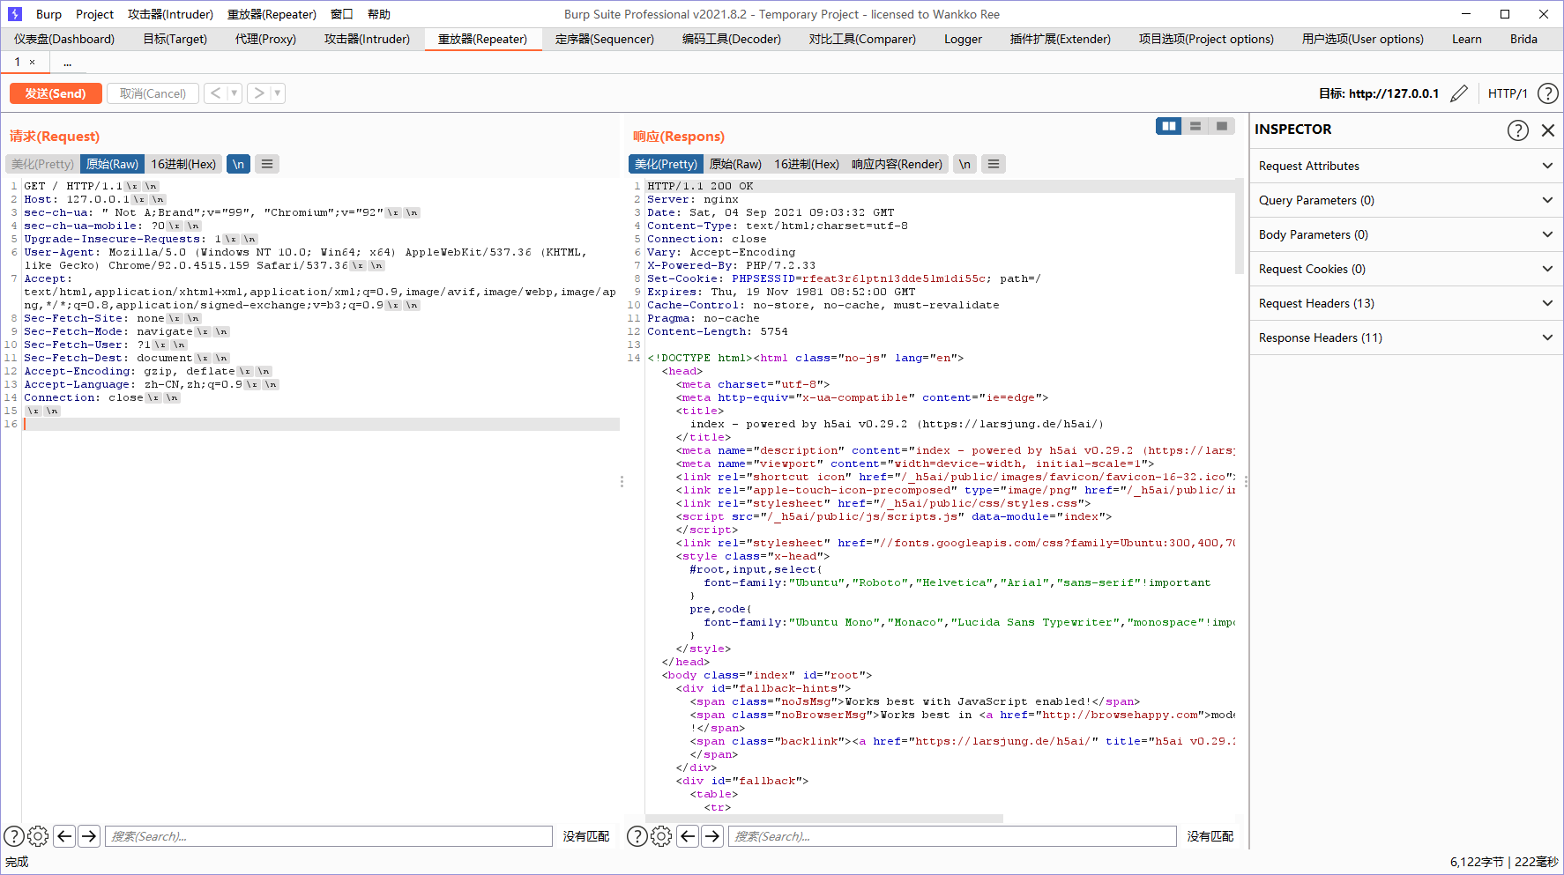This screenshot has width=1564, height=875.
Task: Open request search settings gear
Action: [x=38, y=836]
